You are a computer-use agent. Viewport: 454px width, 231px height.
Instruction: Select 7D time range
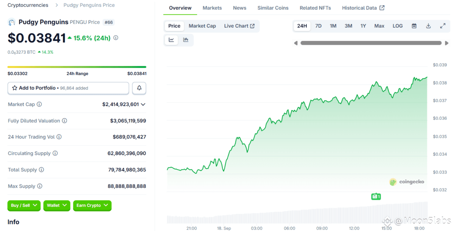pos(319,26)
